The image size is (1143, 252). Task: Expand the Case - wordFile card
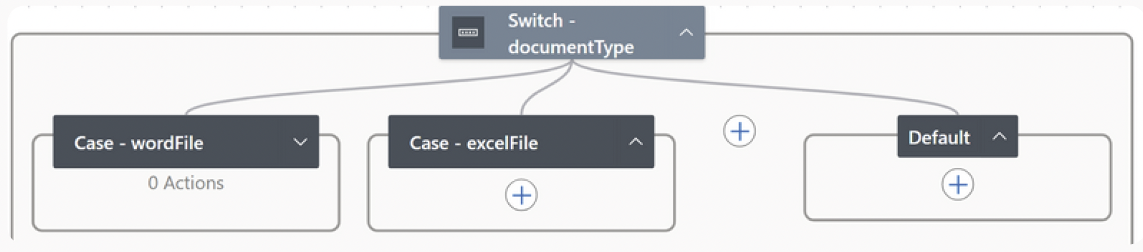(x=300, y=142)
